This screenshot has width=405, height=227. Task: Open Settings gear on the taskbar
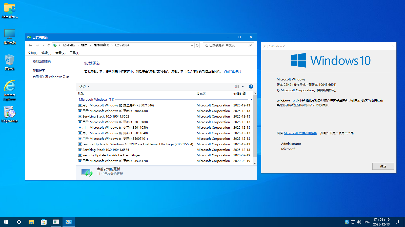click(19, 222)
